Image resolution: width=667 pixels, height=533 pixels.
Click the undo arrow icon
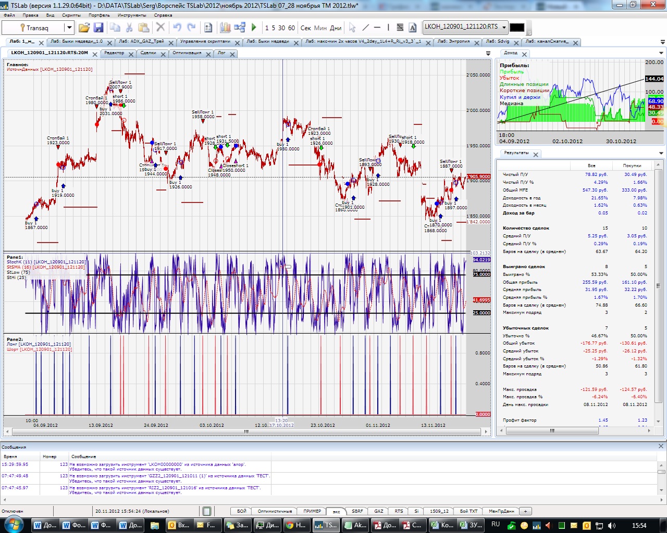coord(177,28)
